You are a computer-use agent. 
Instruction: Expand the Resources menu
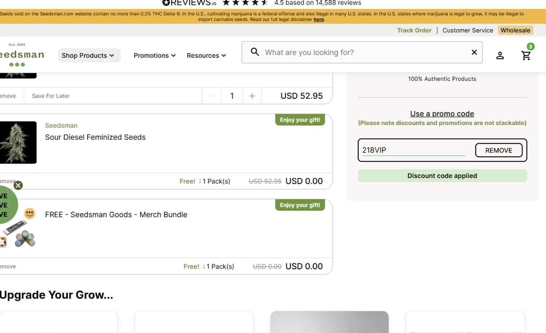pyautogui.click(x=206, y=55)
